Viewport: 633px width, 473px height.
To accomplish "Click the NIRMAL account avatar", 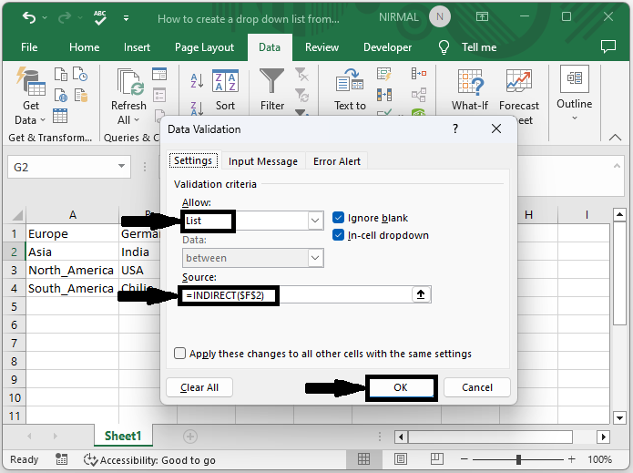I will [x=440, y=17].
